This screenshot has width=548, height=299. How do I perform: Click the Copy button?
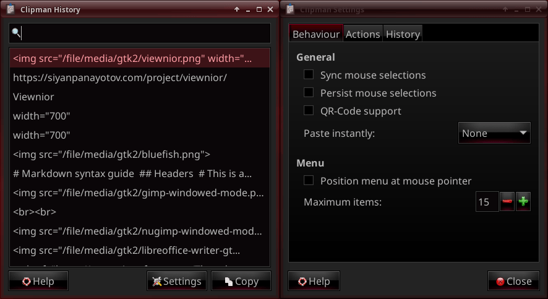pos(241,281)
